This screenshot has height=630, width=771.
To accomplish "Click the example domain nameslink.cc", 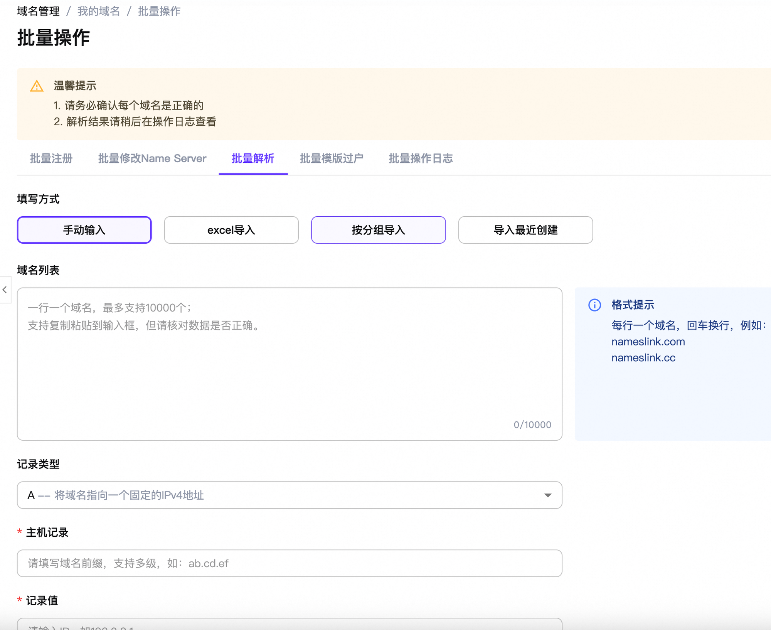I will (643, 358).
